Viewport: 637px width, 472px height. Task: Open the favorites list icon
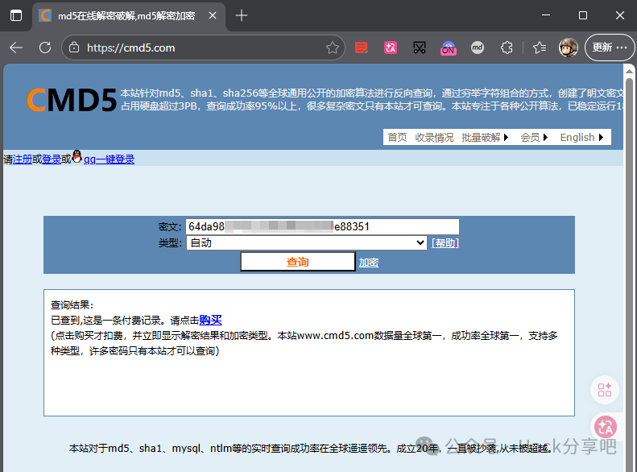click(540, 48)
